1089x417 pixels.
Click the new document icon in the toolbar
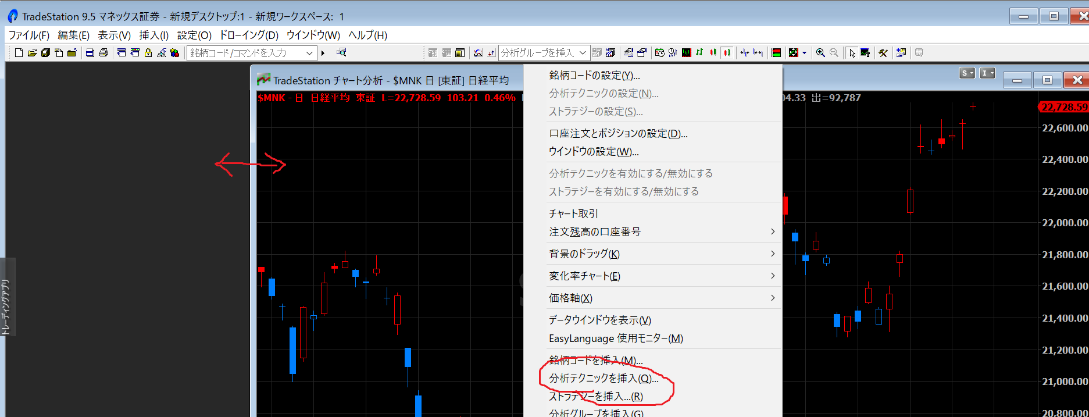pyautogui.click(x=19, y=53)
